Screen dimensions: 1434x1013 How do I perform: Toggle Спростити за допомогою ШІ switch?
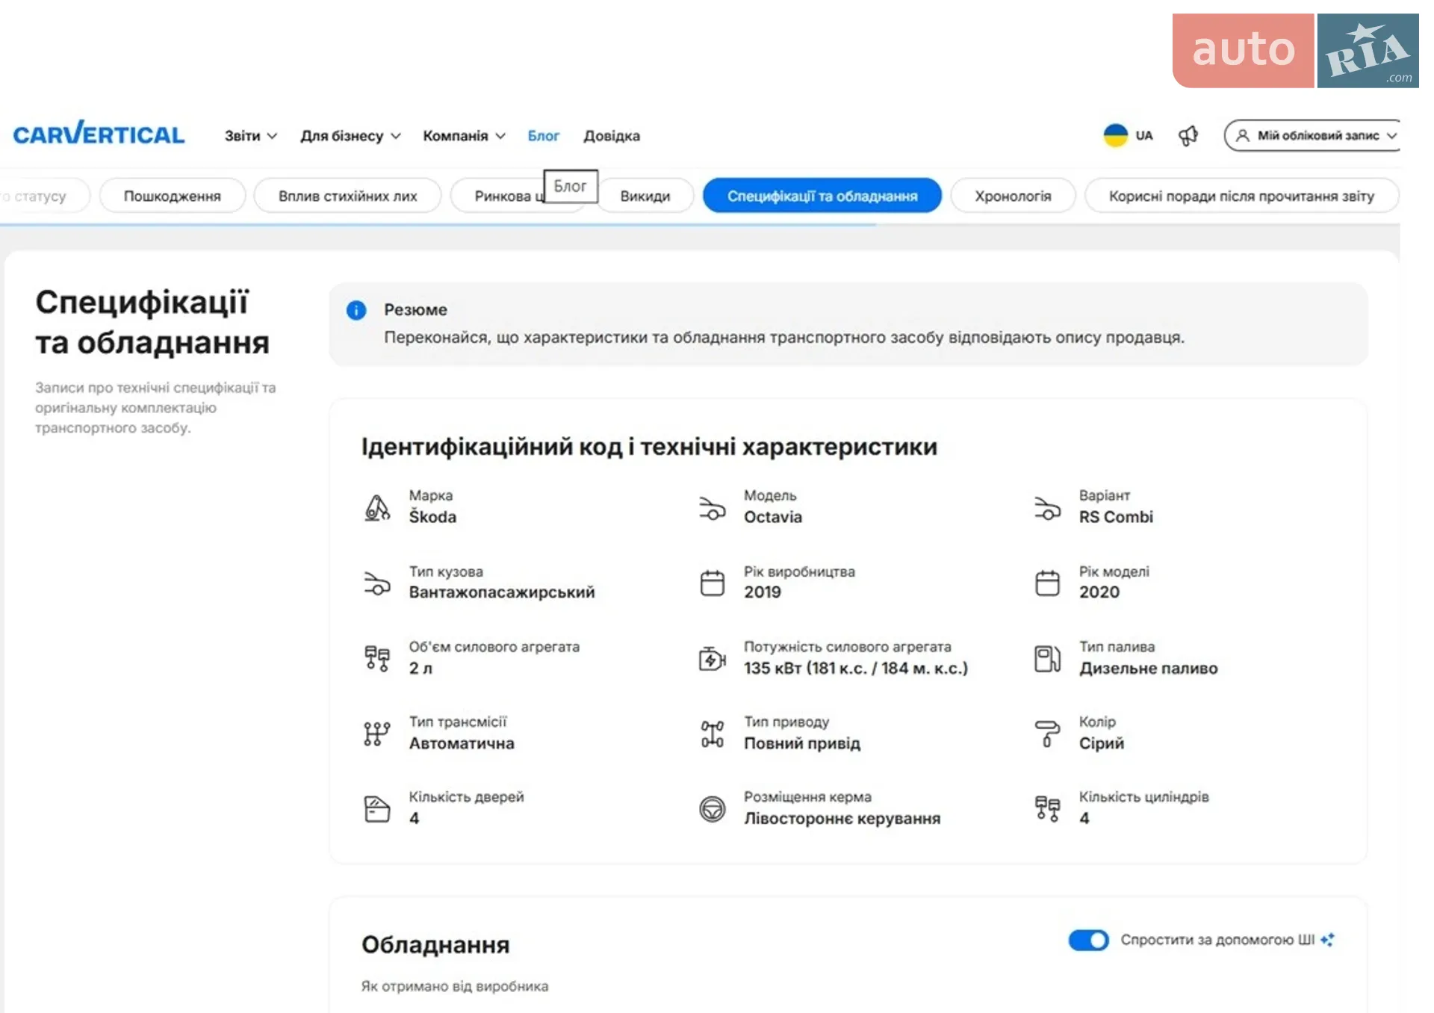[x=1089, y=940]
